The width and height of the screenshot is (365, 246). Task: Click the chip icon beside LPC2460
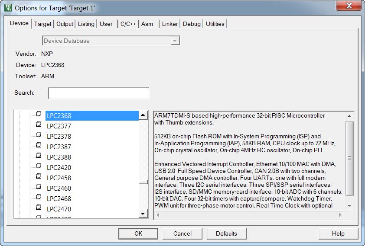point(39,186)
